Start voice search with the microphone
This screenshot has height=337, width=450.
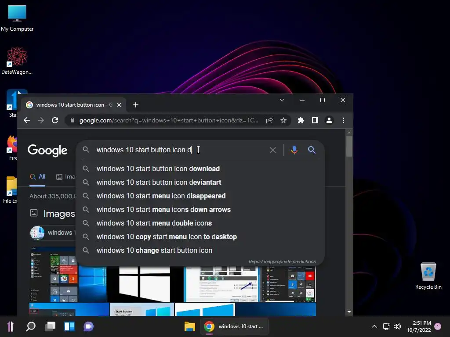coord(294,150)
